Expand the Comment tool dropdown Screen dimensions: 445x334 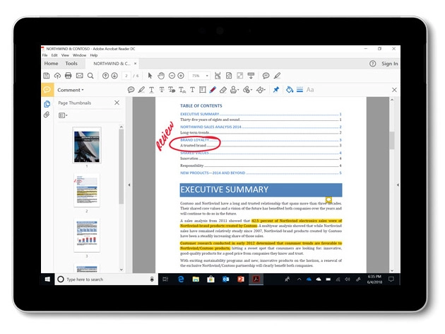pyautogui.click(x=70, y=90)
